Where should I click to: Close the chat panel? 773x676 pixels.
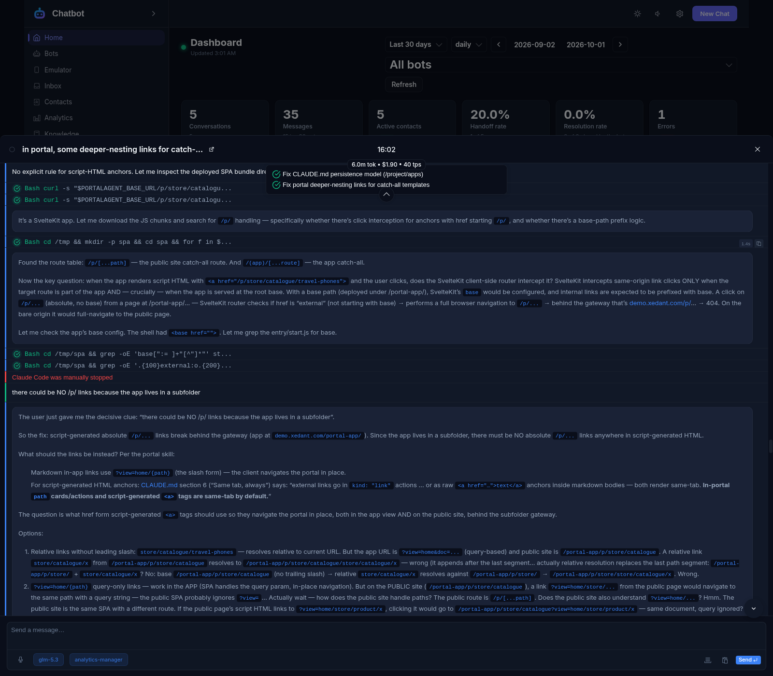point(758,149)
